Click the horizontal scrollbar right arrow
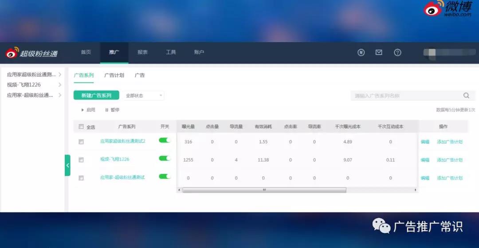 coord(415,190)
